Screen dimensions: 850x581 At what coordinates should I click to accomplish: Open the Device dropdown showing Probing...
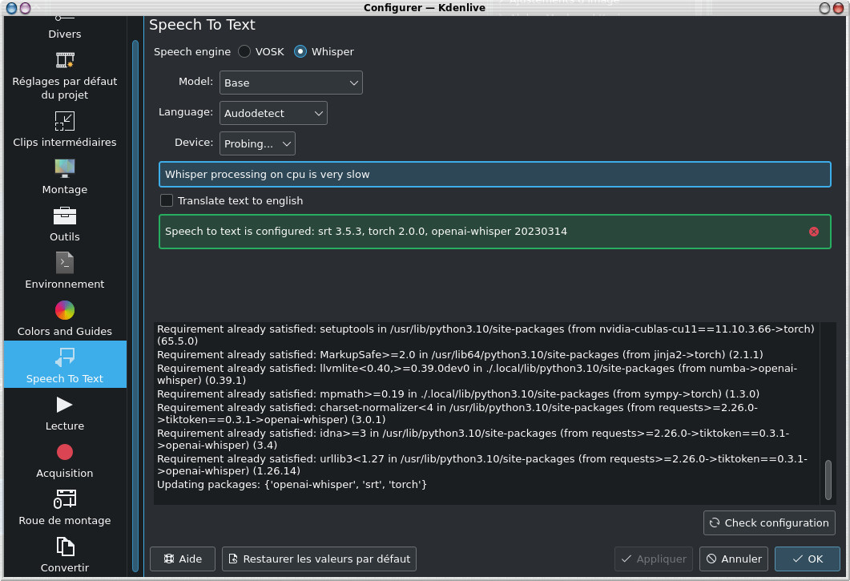(257, 143)
